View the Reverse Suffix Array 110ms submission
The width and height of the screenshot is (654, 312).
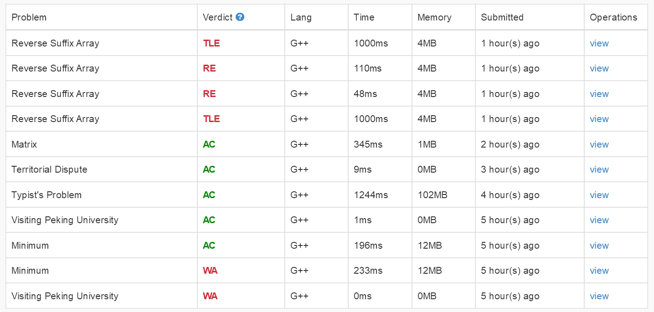tap(599, 68)
